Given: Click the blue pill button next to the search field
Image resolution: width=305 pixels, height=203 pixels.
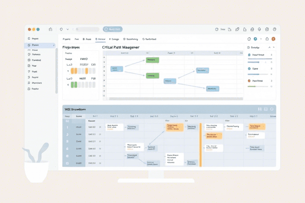Looking at the screenshot, I should coord(113,29).
